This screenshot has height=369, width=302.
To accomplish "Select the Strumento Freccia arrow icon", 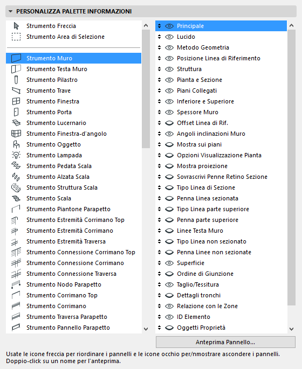I will pyautogui.click(x=16, y=26).
